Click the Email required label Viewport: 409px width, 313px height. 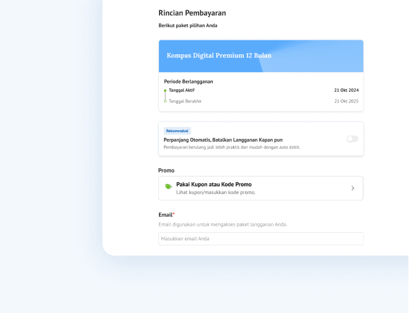click(167, 215)
